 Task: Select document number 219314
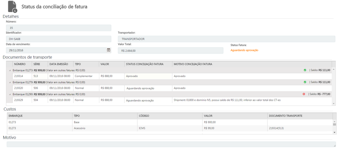coord(18,76)
